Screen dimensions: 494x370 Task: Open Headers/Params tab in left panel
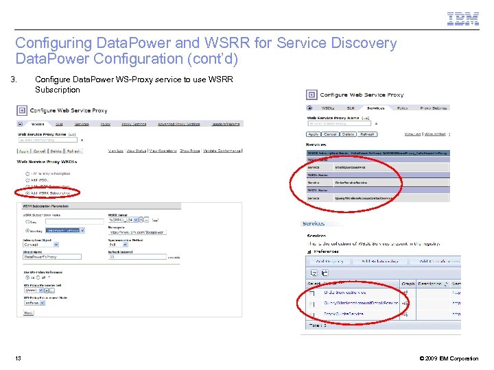tap(226, 124)
